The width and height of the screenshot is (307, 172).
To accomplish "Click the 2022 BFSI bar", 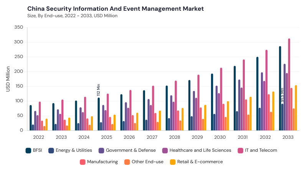I will [31, 118].
